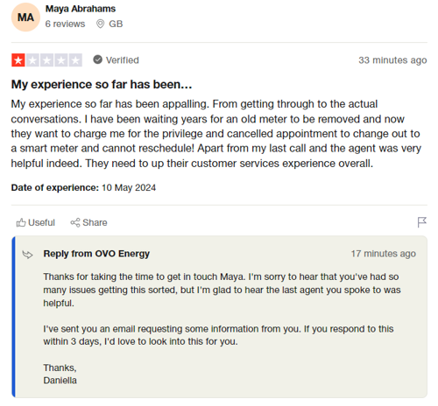Click the GB country label
438x406 pixels.
116,24
